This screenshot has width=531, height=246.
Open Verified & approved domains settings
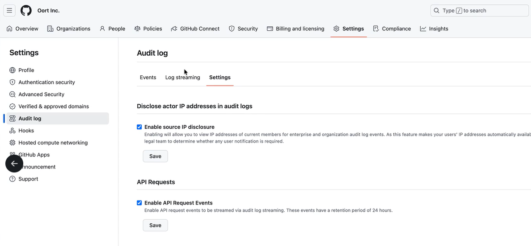click(54, 107)
